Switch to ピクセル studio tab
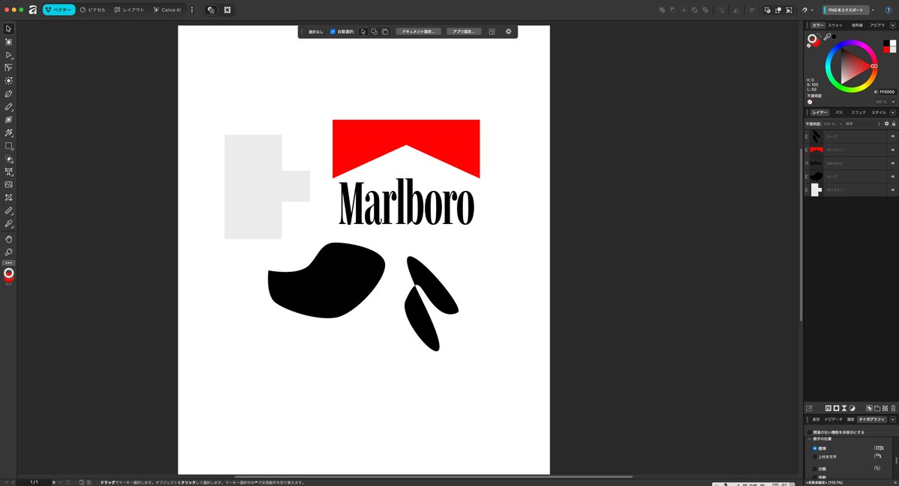The width and height of the screenshot is (899, 486). [x=94, y=10]
